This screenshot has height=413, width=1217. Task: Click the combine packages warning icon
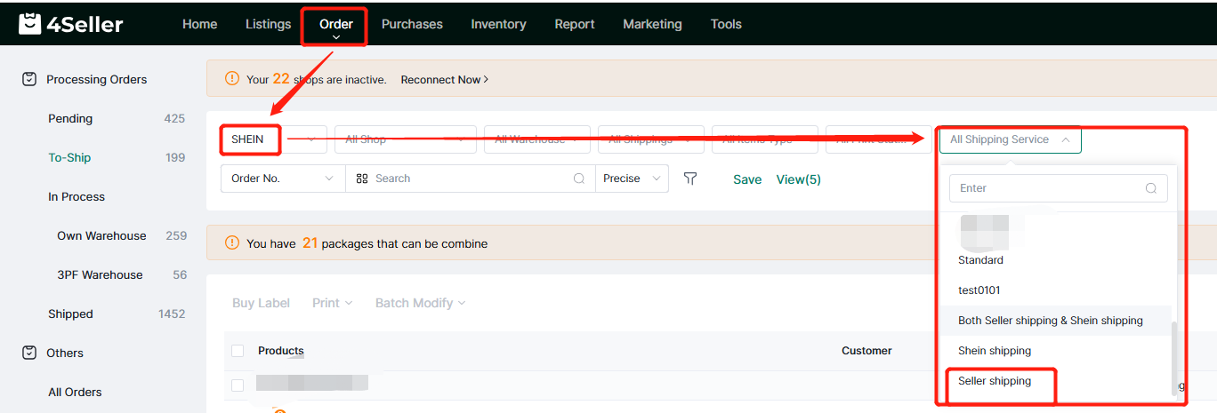click(x=232, y=242)
